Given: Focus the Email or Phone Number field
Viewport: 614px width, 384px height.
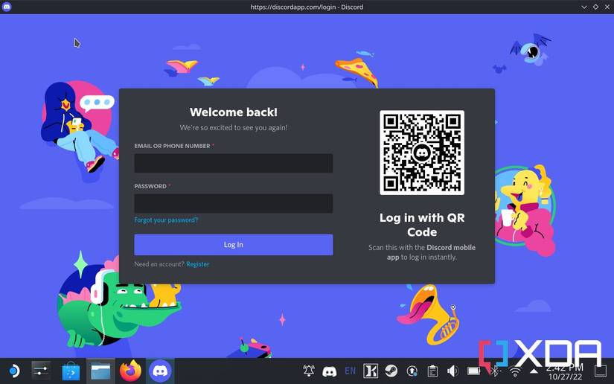Looking at the screenshot, I should (234, 163).
